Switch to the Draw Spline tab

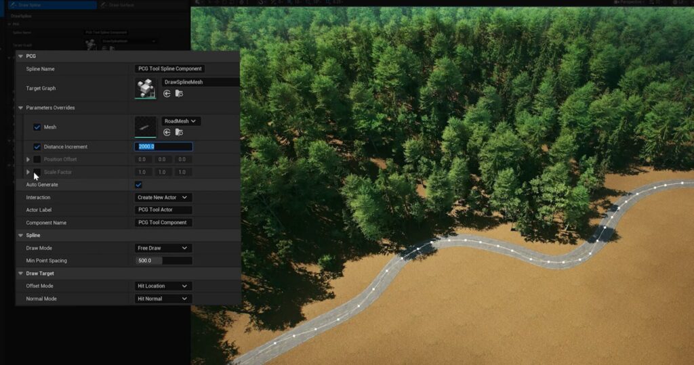coord(47,5)
